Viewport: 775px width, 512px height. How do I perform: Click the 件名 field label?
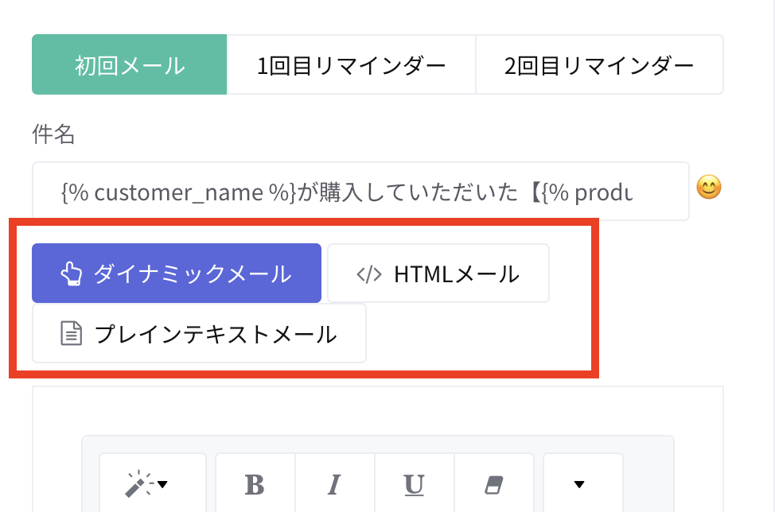[x=53, y=135]
